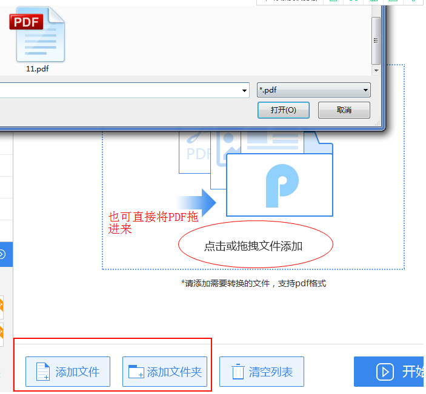Click the add-file document icon
This screenshot has width=426, height=394.
pyautogui.click(x=43, y=372)
